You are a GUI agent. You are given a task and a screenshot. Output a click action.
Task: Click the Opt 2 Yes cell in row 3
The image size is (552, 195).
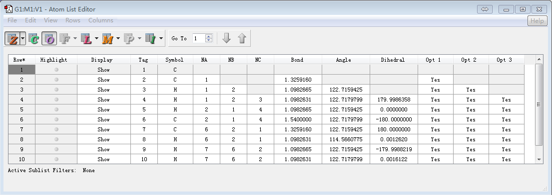pos(471,90)
